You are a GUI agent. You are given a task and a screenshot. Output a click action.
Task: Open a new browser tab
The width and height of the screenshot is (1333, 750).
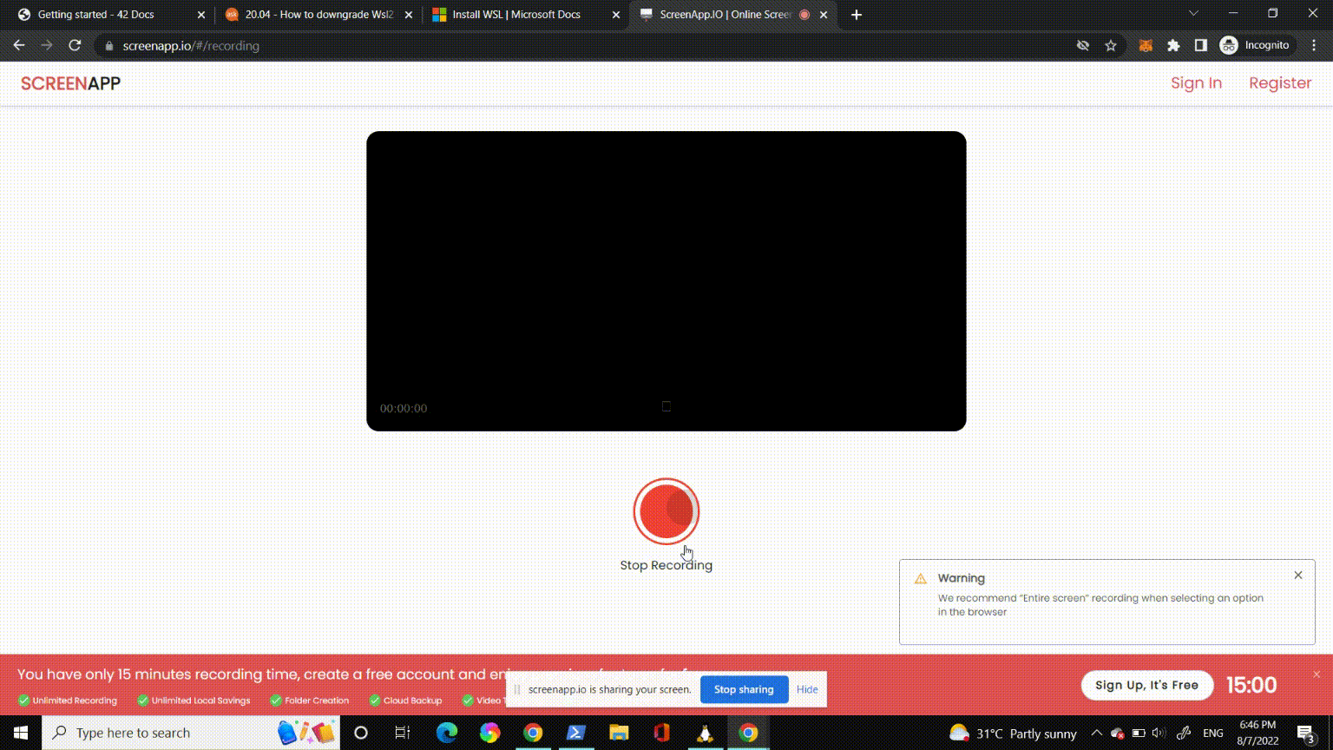click(x=857, y=15)
